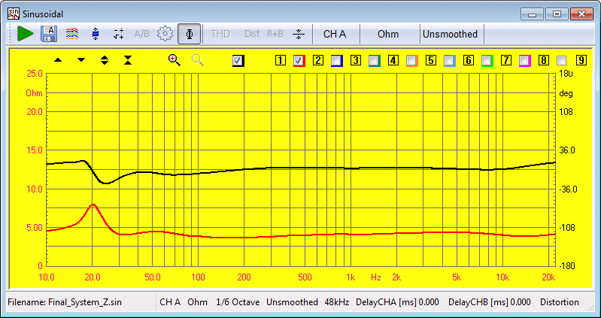This screenshot has width=601, height=318.
Task: Open the CH A channel dropdown
Action: (x=335, y=34)
